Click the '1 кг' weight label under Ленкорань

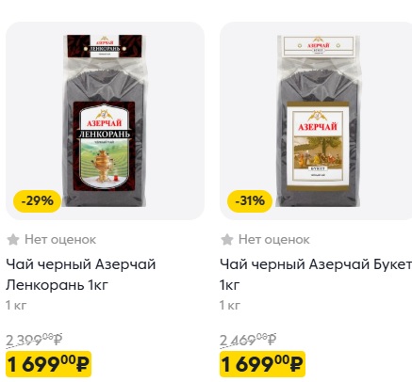16,305
